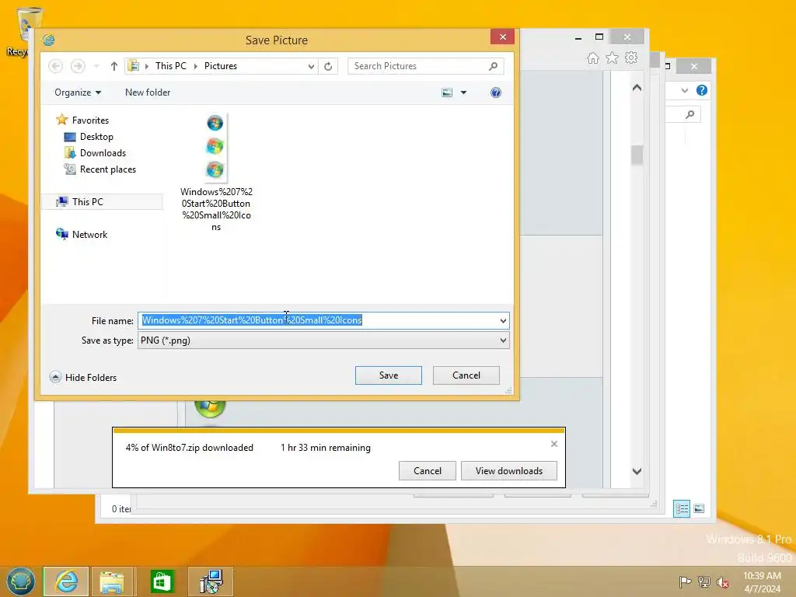The width and height of the screenshot is (796, 597).
Task: Go up one folder level
Action: [114, 66]
